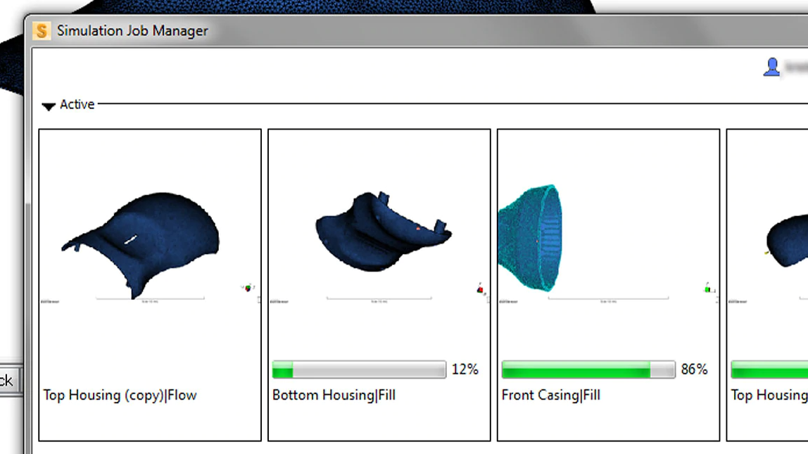Click the axis triad in Front Casing preview
The width and height of the screenshot is (808, 454).
click(709, 289)
